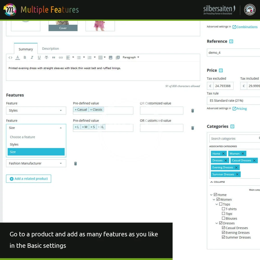260x260 pixels.
Task: Collapse the Dresses category tree node
Action: [217, 223]
